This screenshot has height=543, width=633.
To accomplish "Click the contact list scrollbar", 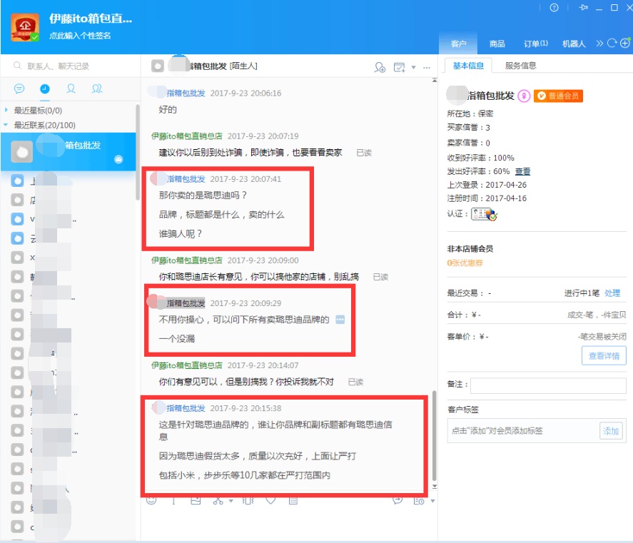I will tap(138, 152).
